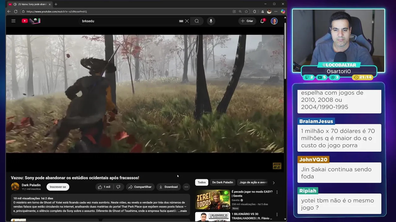Open the browser profile avatar in the toolbar
This screenshot has width=396, height=222.
(x=269, y=11)
